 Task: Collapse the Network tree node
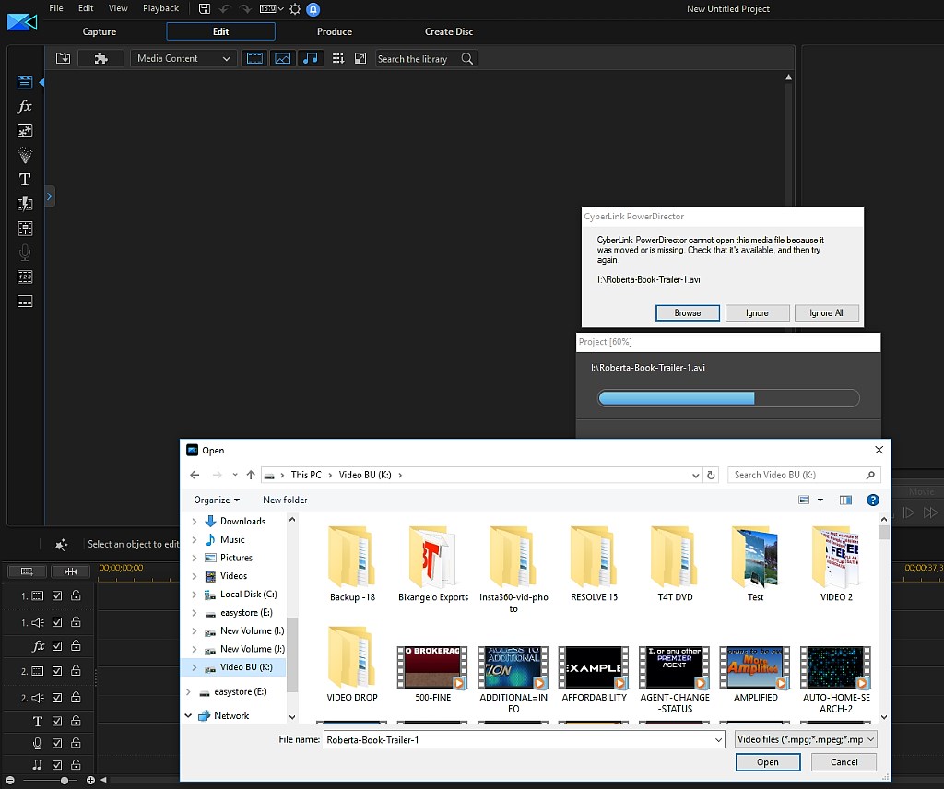[188, 715]
